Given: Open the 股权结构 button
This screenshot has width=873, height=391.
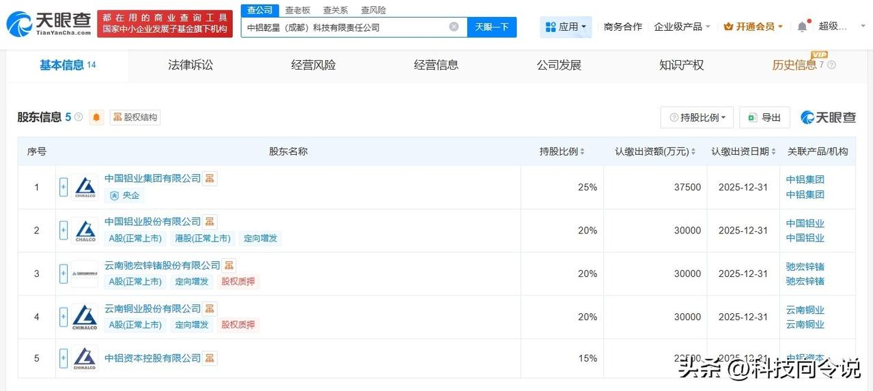Looking at the screenshot, I should [135, 117].
